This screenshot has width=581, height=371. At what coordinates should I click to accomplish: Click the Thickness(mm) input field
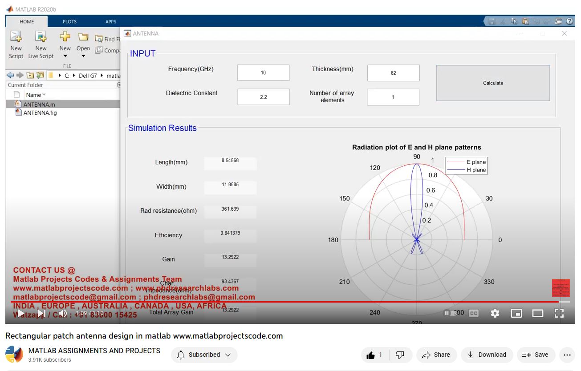393,73
